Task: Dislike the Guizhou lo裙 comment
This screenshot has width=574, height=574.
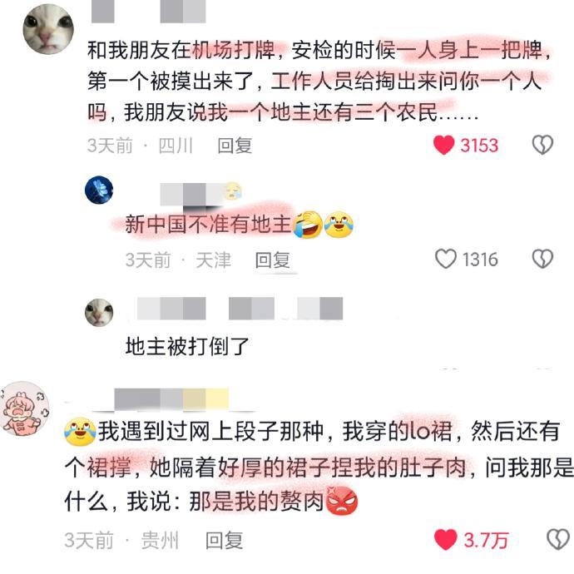Action: pos(558,540)
